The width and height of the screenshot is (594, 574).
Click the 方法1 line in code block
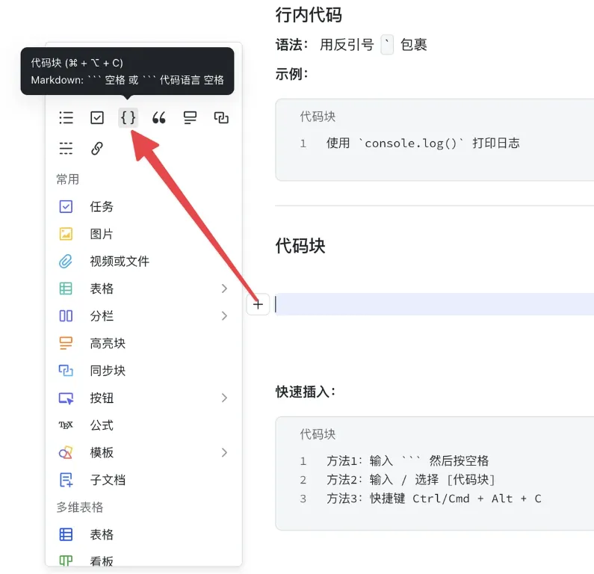coord(408,460)
